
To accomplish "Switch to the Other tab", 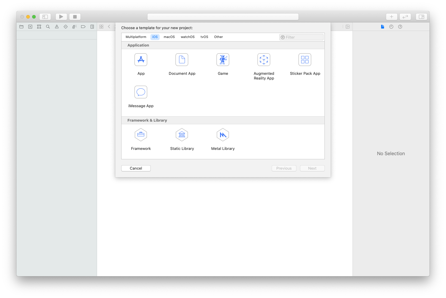I will 219,37.
